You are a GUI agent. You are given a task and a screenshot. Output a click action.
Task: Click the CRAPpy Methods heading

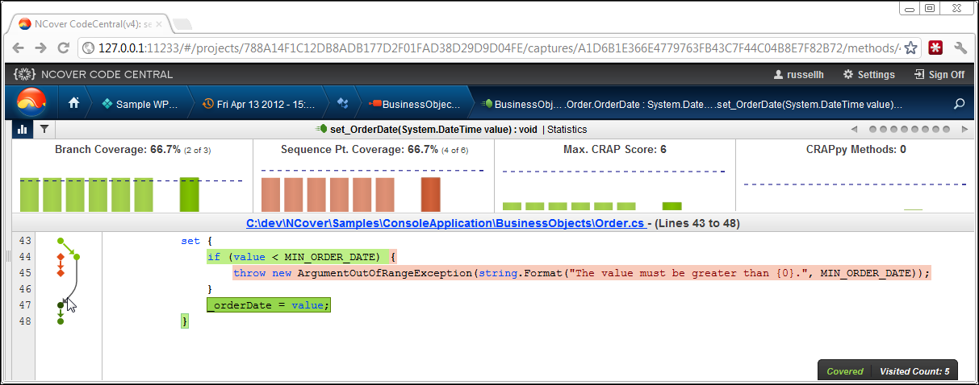(x=856, y=149)
